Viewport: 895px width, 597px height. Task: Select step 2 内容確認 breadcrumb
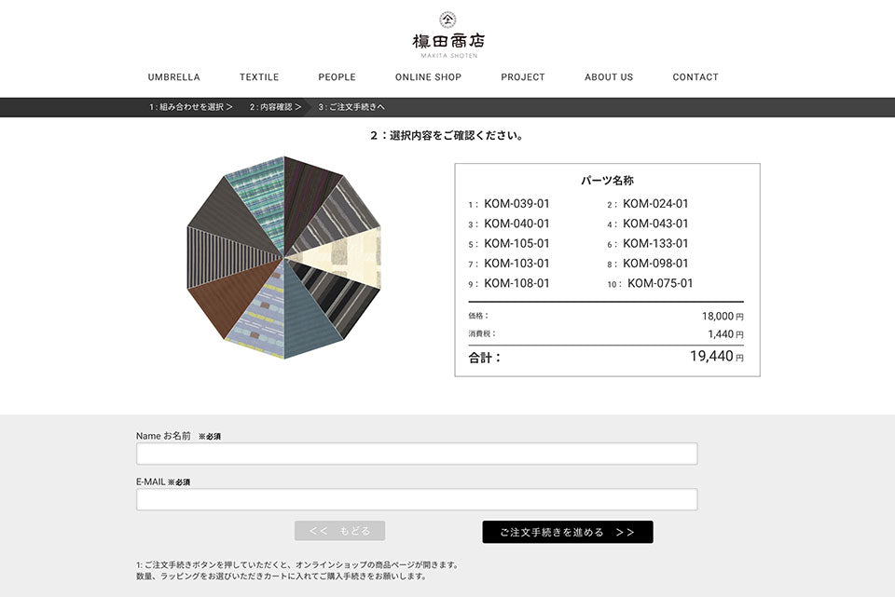[275, 107]
